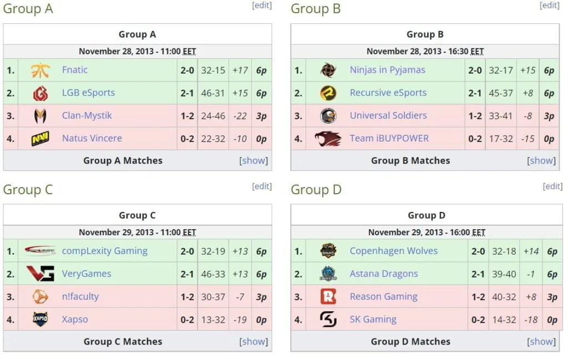Expand Group D Matches section

pyautogui.click(x=541, y=341)
